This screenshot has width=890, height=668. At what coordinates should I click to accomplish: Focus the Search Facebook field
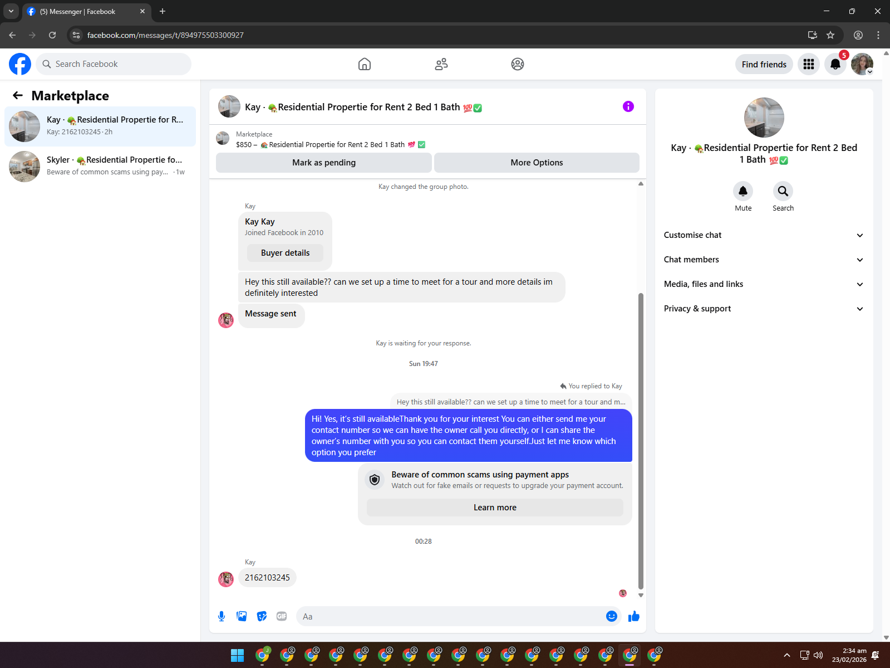[x=114, y=64]
